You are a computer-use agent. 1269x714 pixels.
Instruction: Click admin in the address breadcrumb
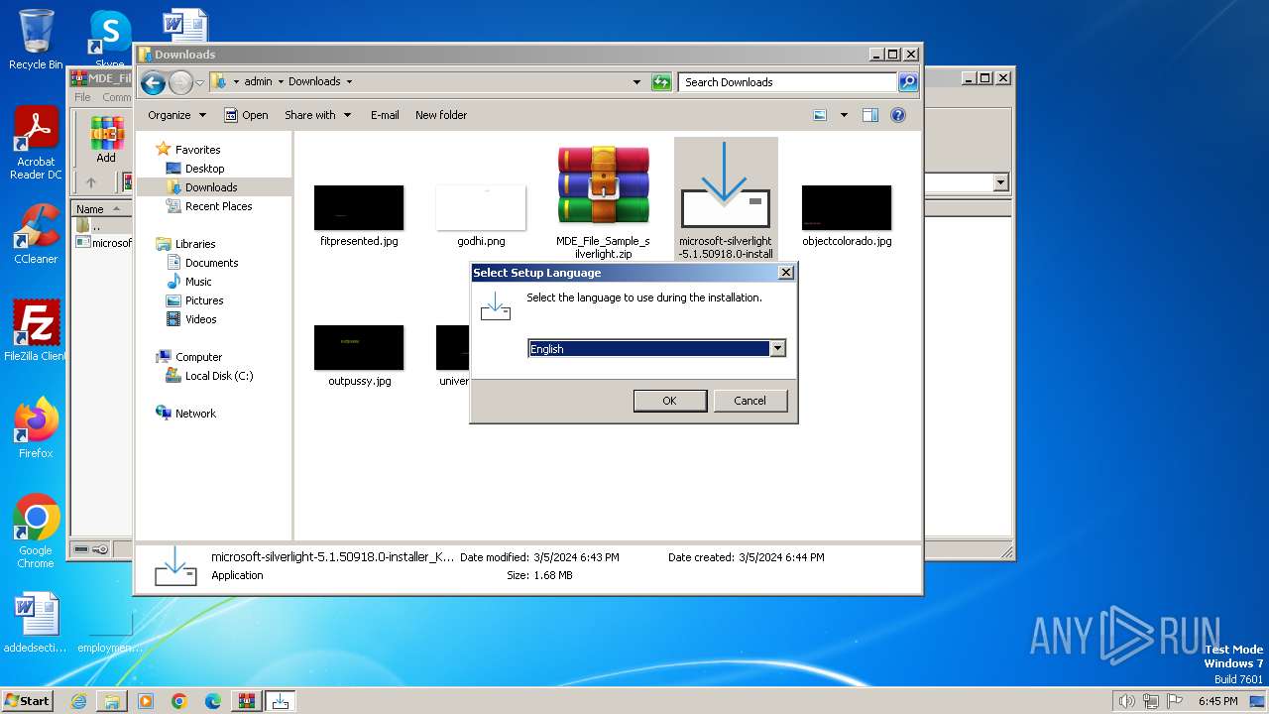click(x=258, y=82)
